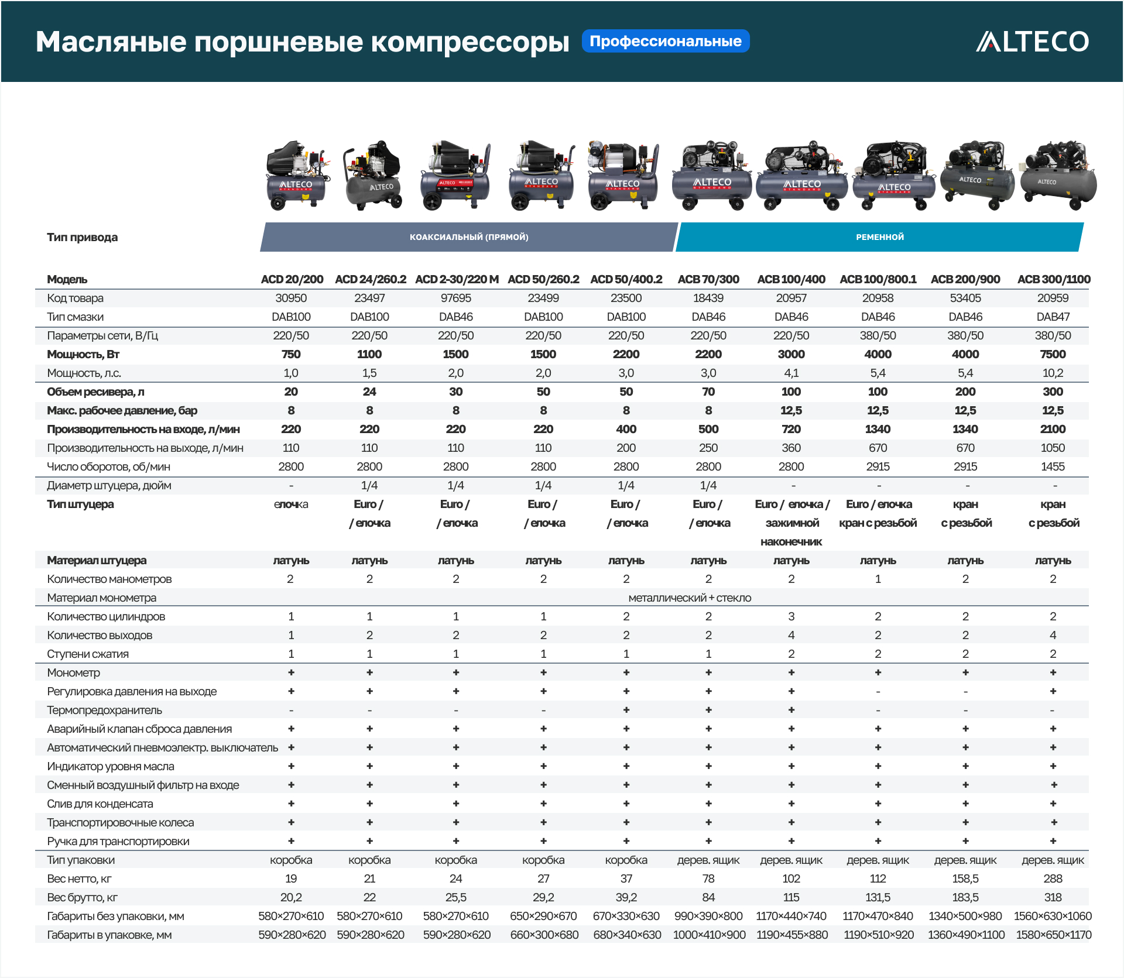The width and height of the screenshot is (1124, 978).
Task: Click the Ременной drive type banner
Action: [879, 237]
